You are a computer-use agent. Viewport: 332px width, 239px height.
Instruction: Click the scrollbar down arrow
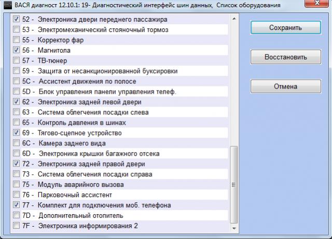tap(234, 228)
